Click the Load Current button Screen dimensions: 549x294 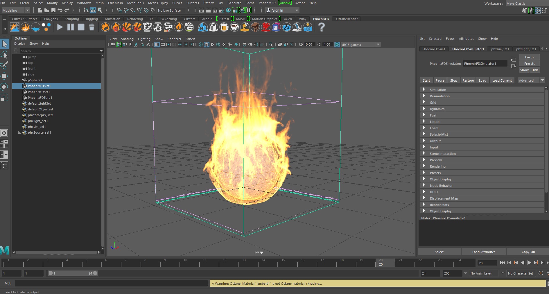click(502, 80)
